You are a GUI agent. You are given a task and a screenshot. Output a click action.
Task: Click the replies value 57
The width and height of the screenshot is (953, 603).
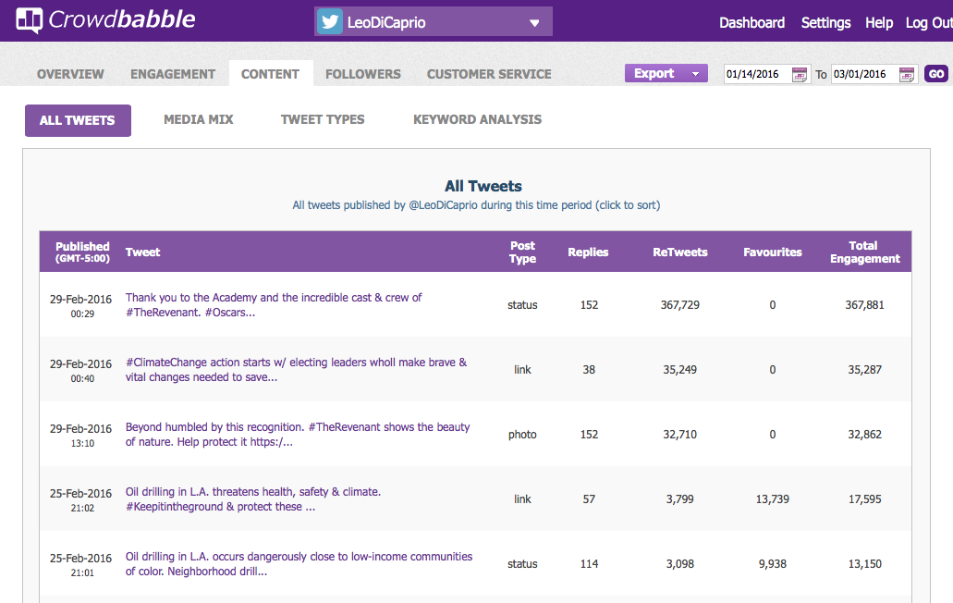(589, 499)
